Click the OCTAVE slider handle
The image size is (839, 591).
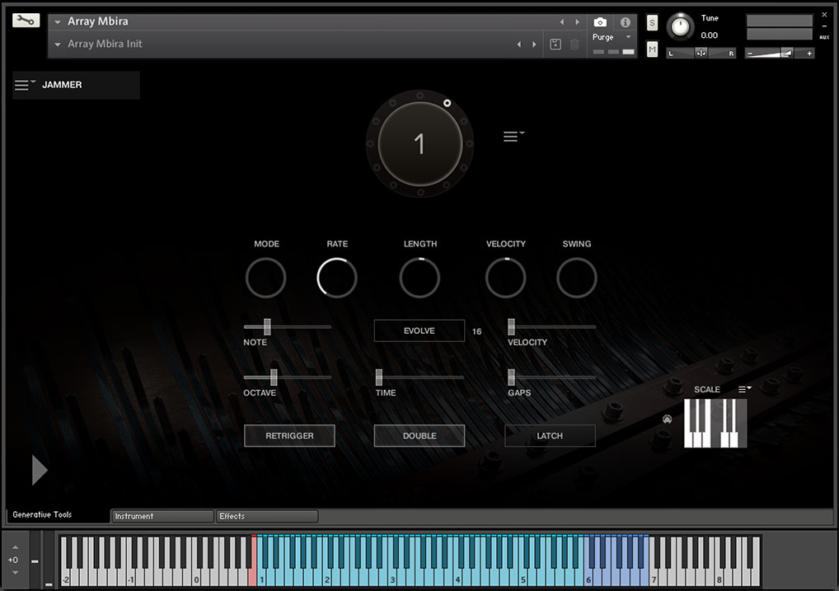tap(274, 378)
